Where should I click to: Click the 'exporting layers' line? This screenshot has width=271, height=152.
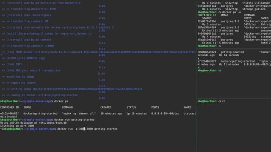point(19,83)
